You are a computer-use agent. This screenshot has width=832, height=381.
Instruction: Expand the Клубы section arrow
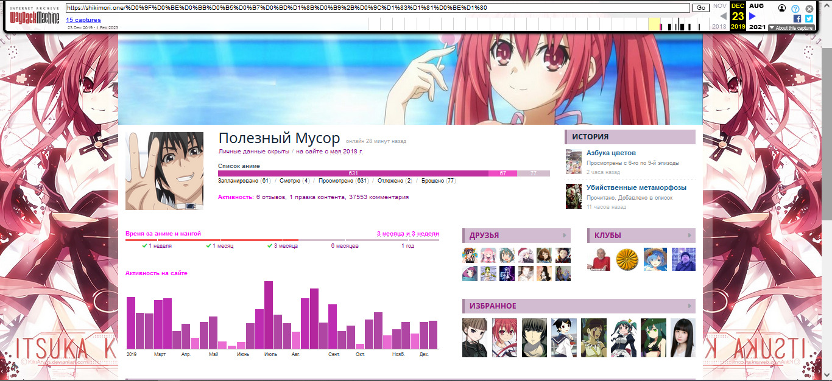(x=690, y=236)
